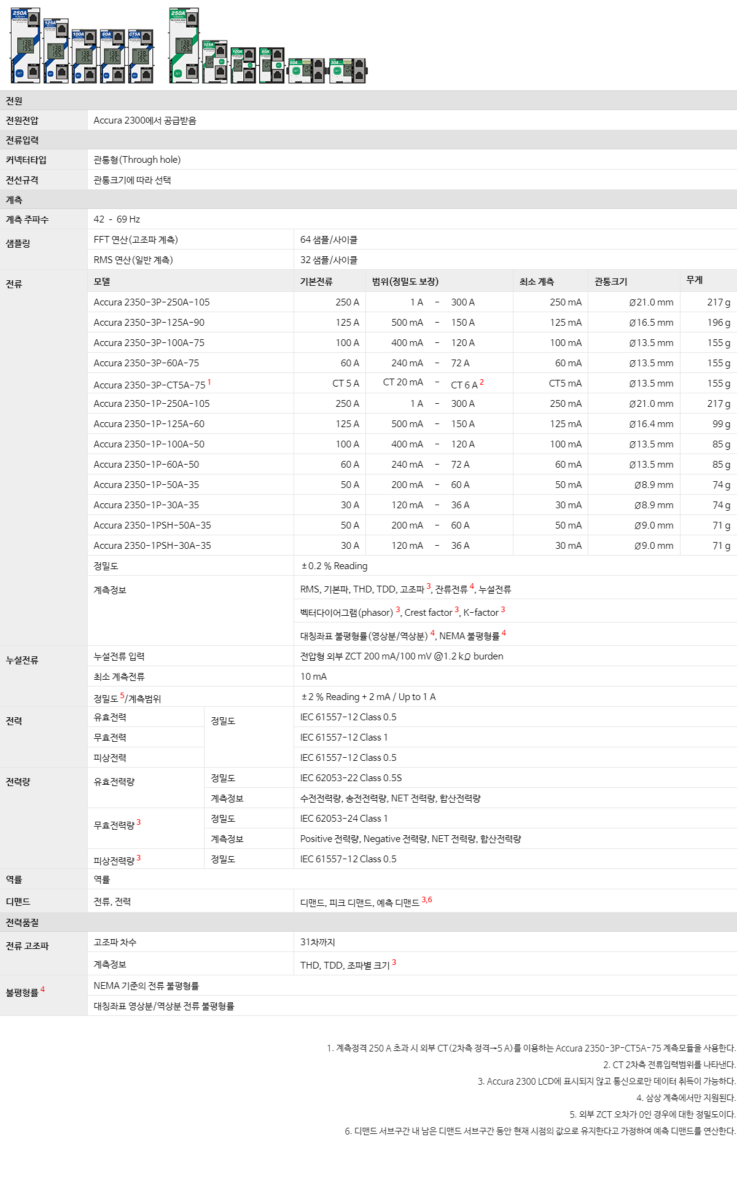Click model "Accura 2350-1P-30A-35"
Viewport: 737px width, 1180px height.
[146, 505]
